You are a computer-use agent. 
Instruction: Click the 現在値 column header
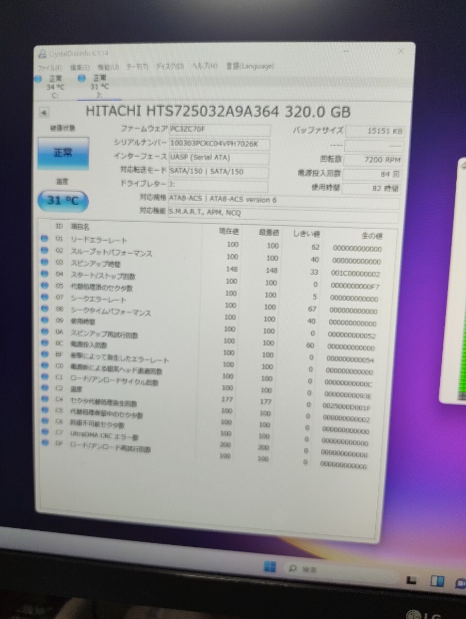228,231
